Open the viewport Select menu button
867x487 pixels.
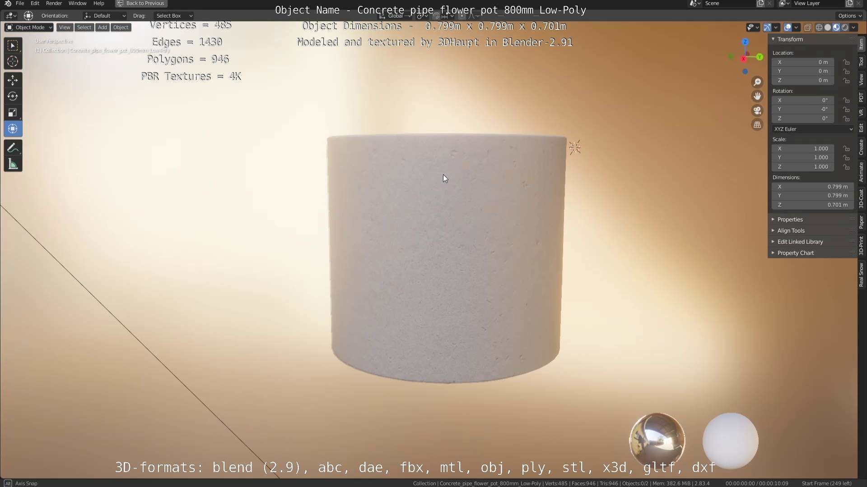(x=84, y=28)
